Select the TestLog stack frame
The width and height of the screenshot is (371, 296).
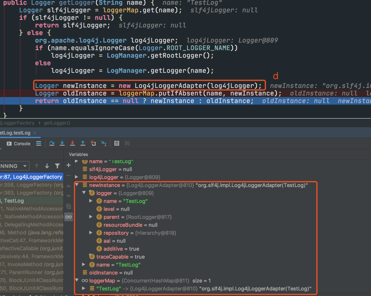pyautogui.click(x=14, y=201)
